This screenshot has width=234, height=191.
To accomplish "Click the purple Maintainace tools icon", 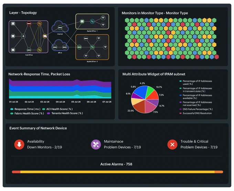I will coord(96,144).
